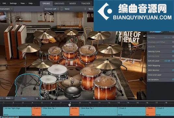Toggle the Velocity Gate power switch
The height and width of the screenshot is (118, 174).
(173, 56)
